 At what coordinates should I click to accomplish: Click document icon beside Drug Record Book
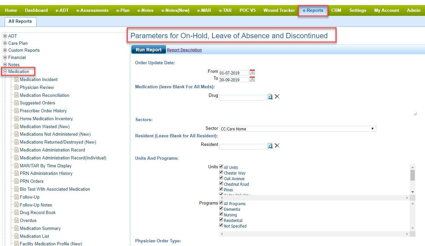tap(16, 212)
